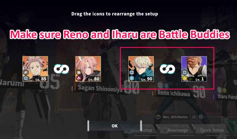
Task: Click the upper hexagon badge on Iharu's portrait
Action: pos(185,72)
